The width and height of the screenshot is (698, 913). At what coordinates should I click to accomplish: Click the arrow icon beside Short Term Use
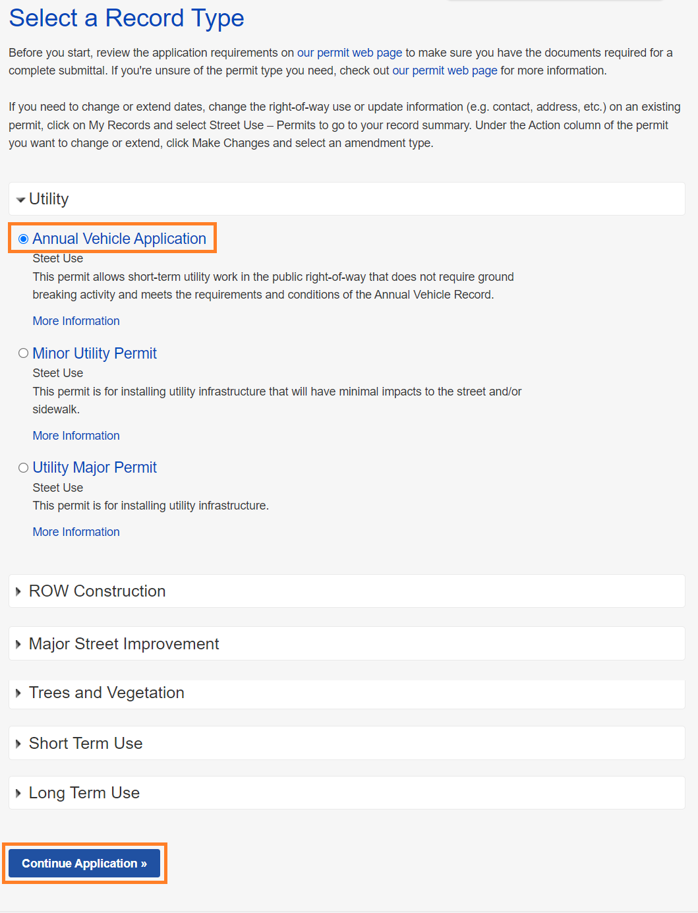[18, 744]
